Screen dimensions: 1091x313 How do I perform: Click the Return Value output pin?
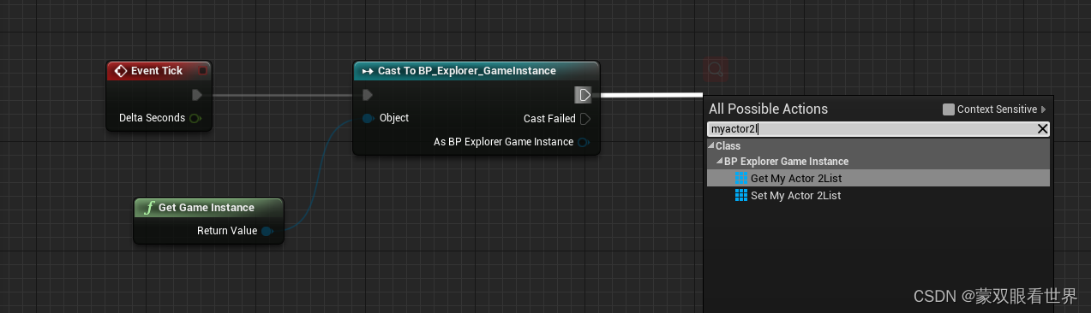click(267, 231)
